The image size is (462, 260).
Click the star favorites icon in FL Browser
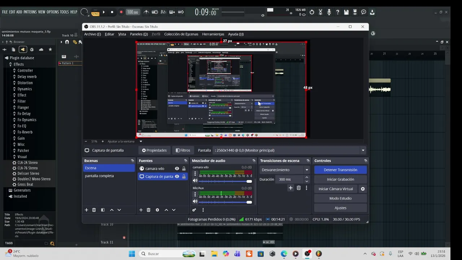[50, 49]
